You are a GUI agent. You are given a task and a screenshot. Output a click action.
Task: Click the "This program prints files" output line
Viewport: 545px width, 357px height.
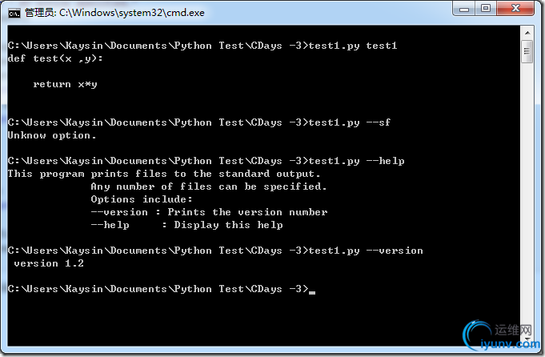[164, 174]
